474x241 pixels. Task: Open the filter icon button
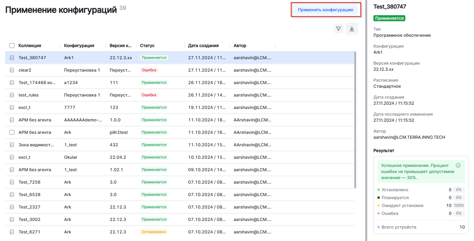(x=338, y=29)
